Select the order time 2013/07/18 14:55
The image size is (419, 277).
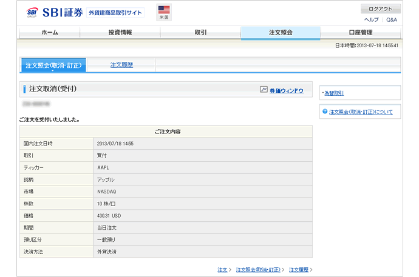point(115,144)
